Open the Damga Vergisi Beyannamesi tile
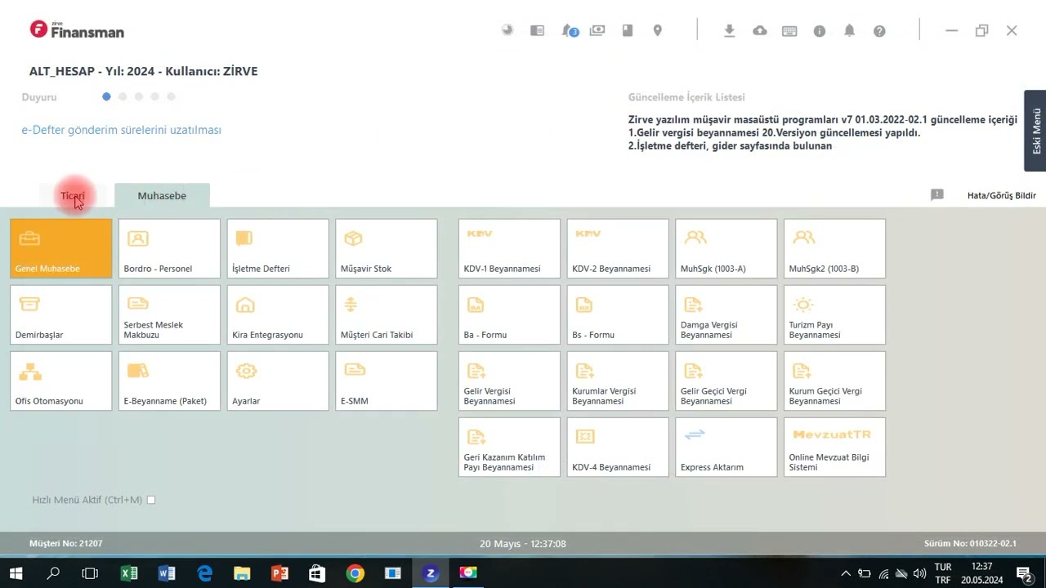Image resolution: width=1046 pixels, height=588 pixels. click(x=726, y=314)
